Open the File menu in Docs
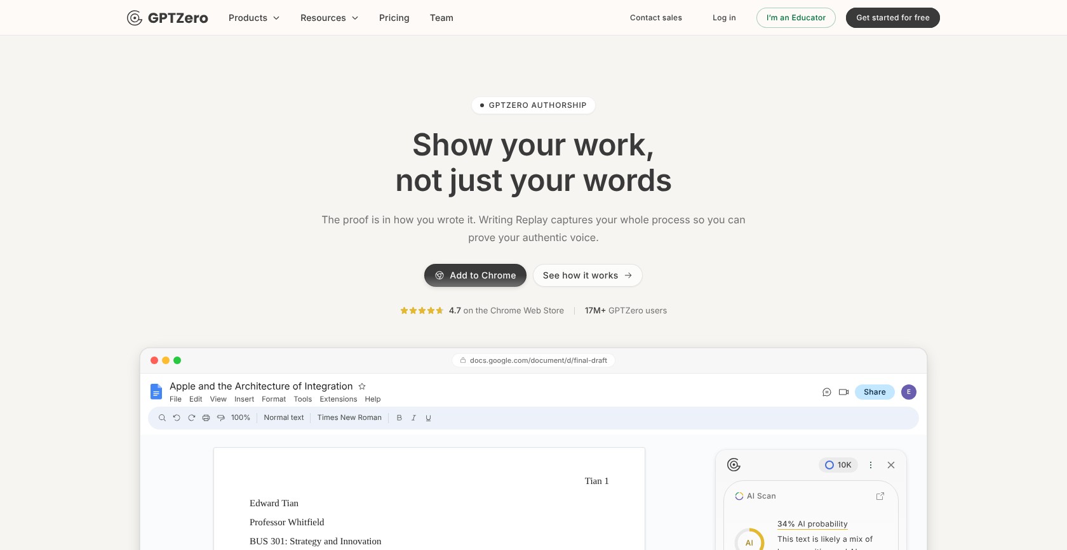The height and width of the screenshot is (550, 1067). click(x=176, y=399)
